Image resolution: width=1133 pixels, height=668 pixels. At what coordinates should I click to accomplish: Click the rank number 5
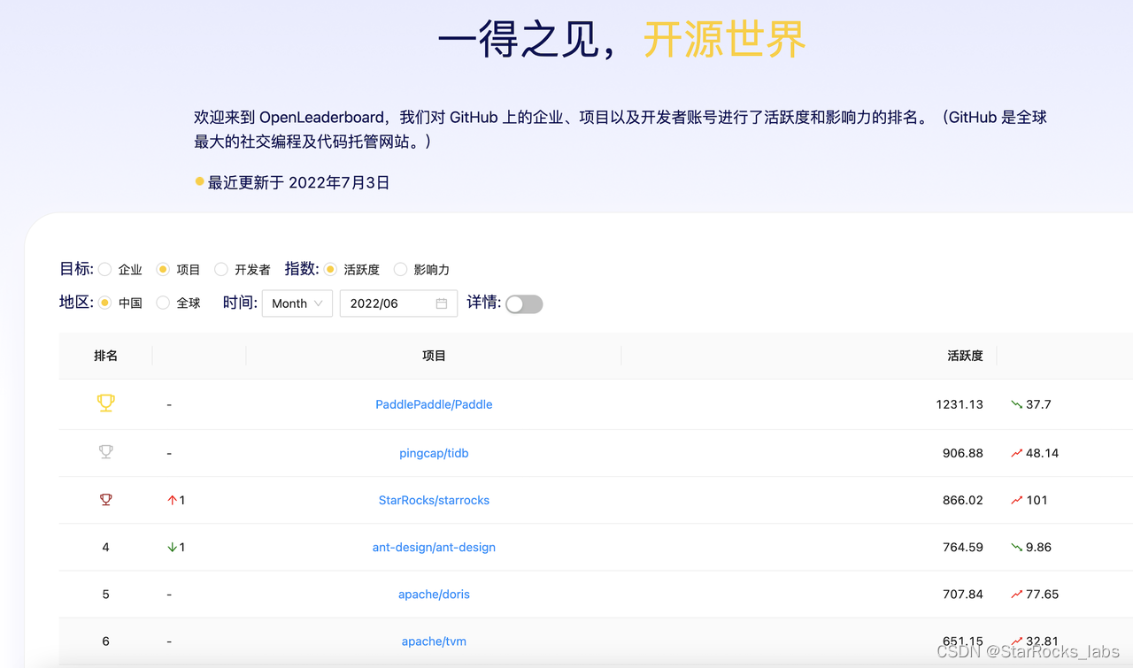click(x=105, y=594)
